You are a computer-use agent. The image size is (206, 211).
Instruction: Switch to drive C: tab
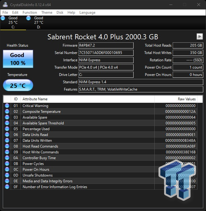[13, 23]
